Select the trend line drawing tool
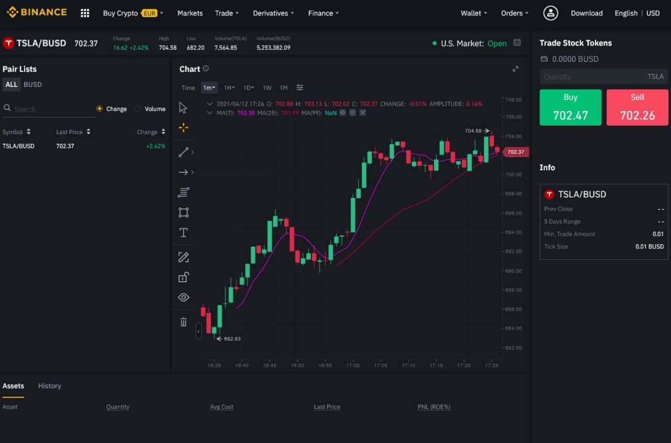 click(183, 152)
